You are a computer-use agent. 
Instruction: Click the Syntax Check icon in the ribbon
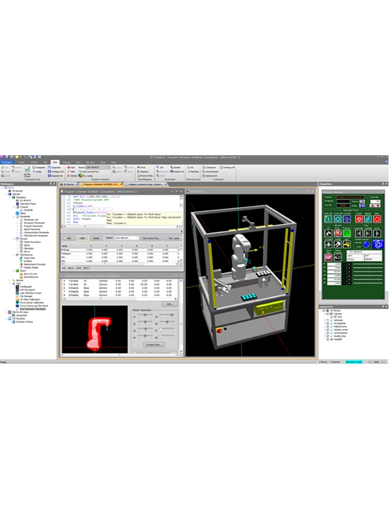(x=27, y=171)
